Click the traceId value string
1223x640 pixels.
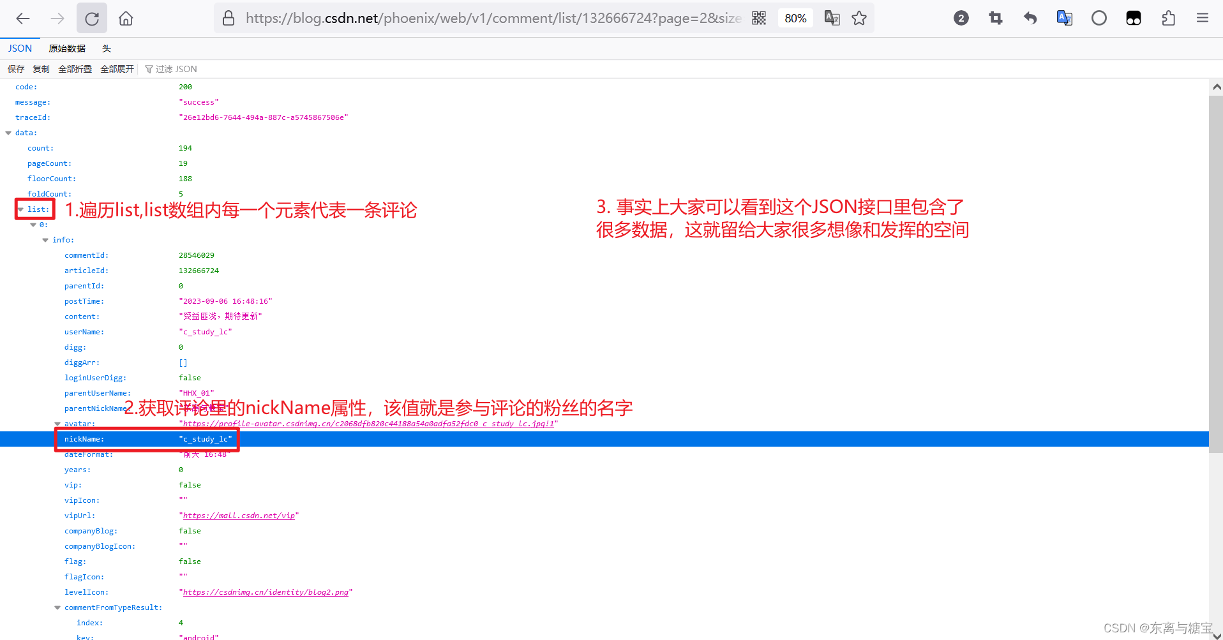tap(264, 117)
